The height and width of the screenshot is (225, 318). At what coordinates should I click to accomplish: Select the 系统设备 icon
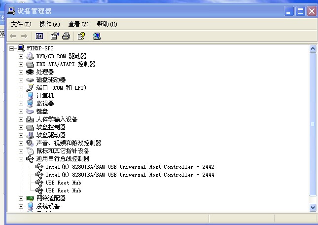30,207
